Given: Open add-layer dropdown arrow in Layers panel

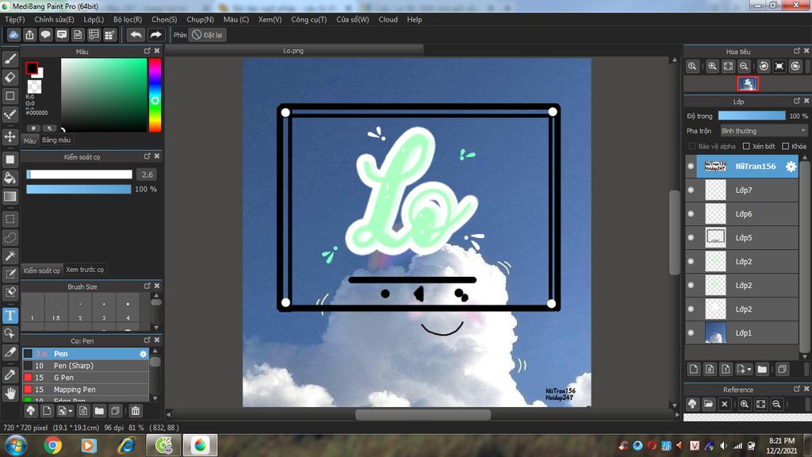Looking at the screenshot, I should (x=749, y=370).
